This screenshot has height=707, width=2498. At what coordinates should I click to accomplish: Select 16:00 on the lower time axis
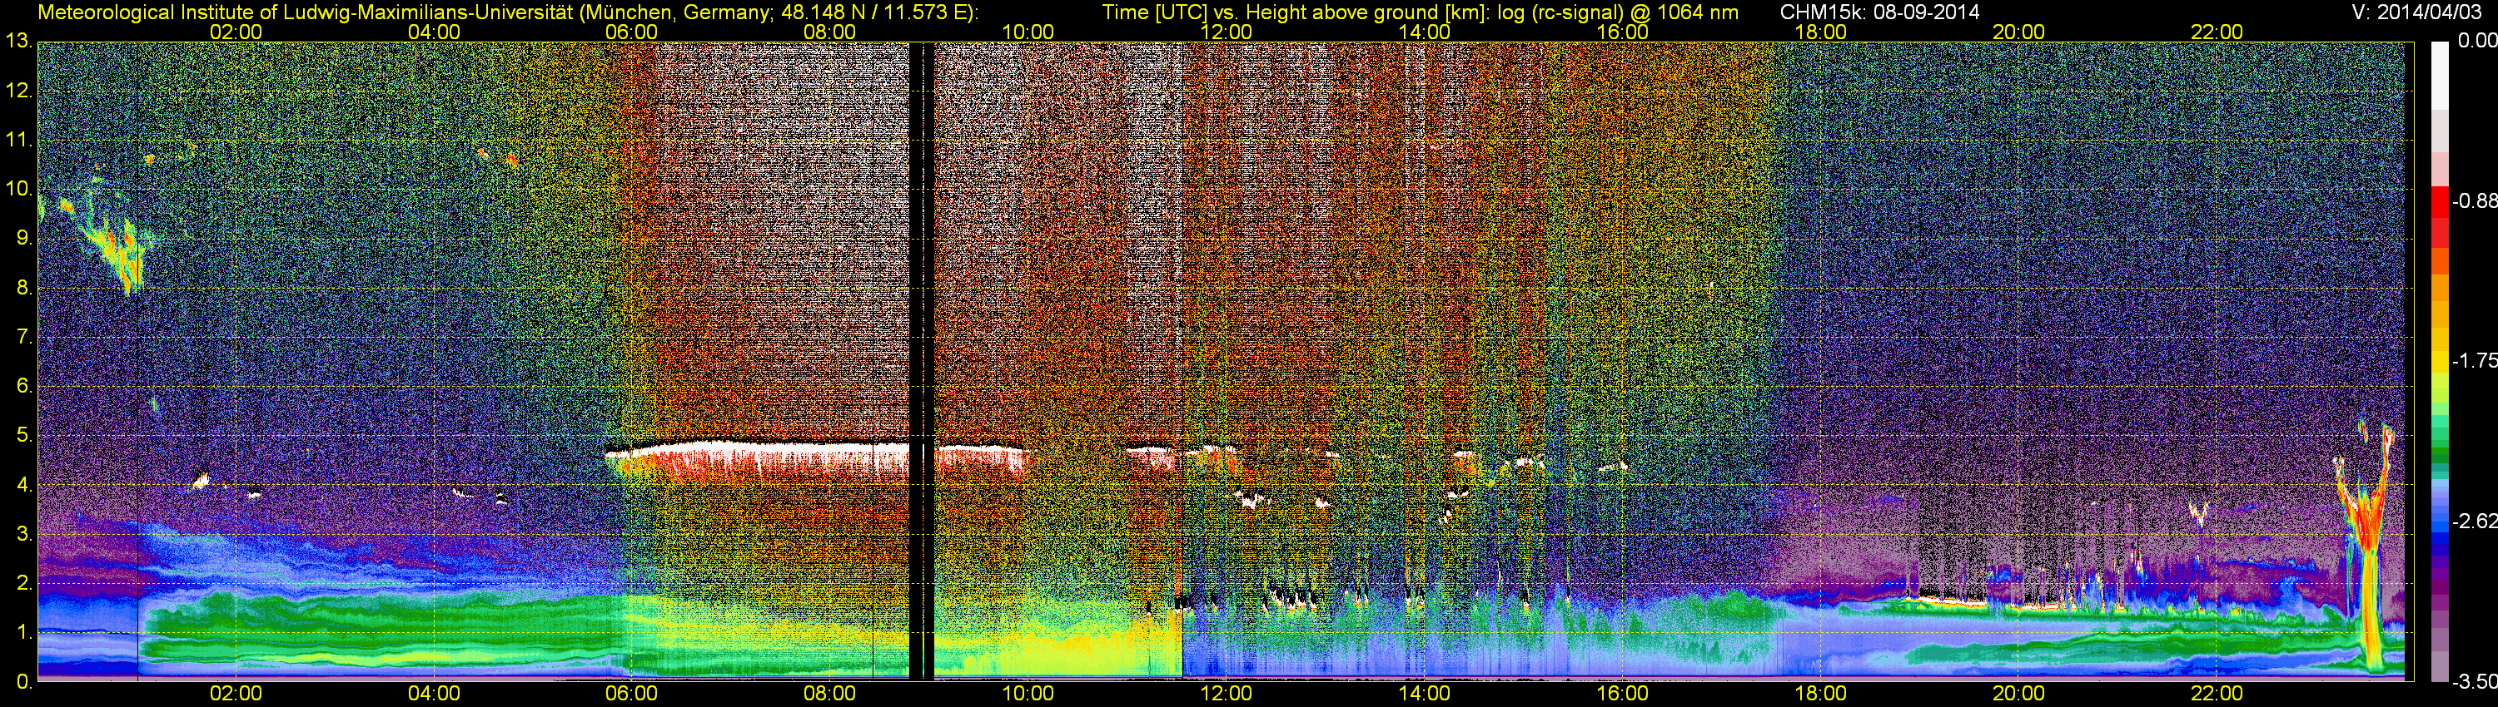coord(1622,695)
